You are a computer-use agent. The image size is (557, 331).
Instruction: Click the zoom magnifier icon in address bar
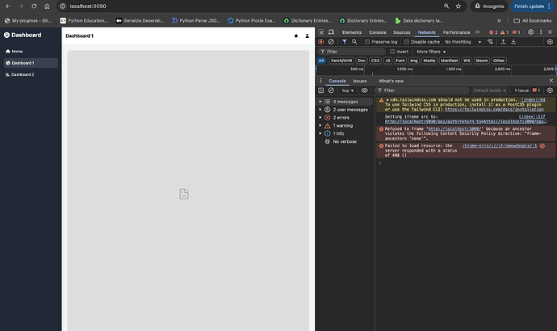446,6
